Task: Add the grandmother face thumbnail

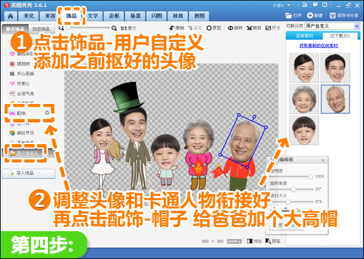Action: (x=304, y=99)
